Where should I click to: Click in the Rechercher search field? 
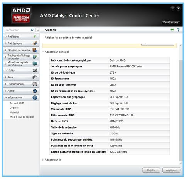pos(18,30)
